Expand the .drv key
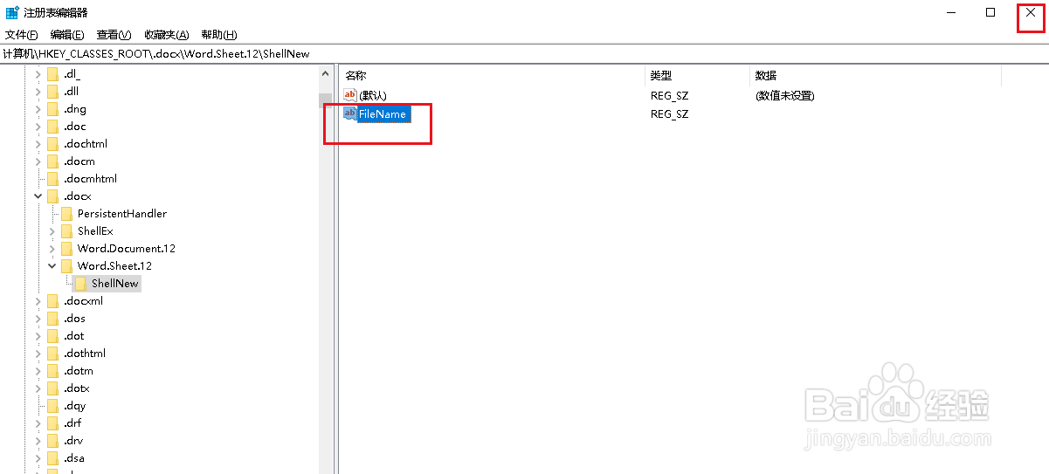This screenshot has width=1049, height=474. coord(38,441)
